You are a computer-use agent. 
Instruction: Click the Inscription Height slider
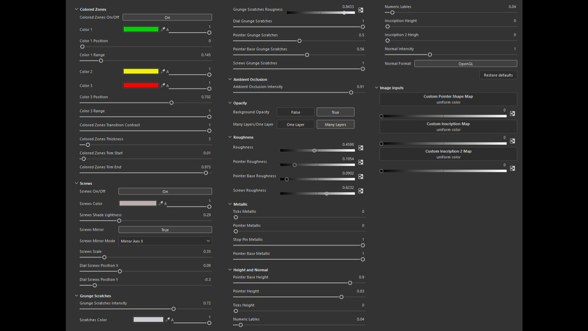click(x=451, y=27)
